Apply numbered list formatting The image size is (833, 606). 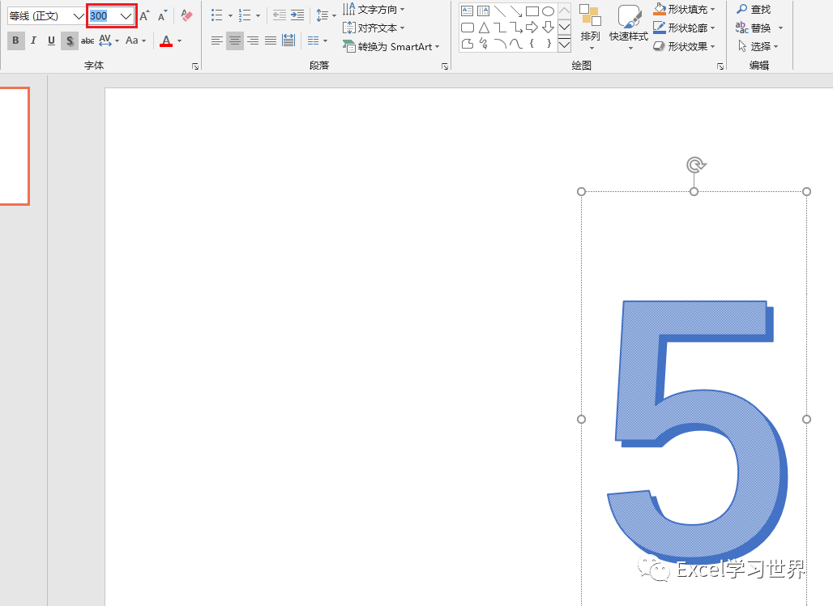pyautogui.click(x=245, y=15)
